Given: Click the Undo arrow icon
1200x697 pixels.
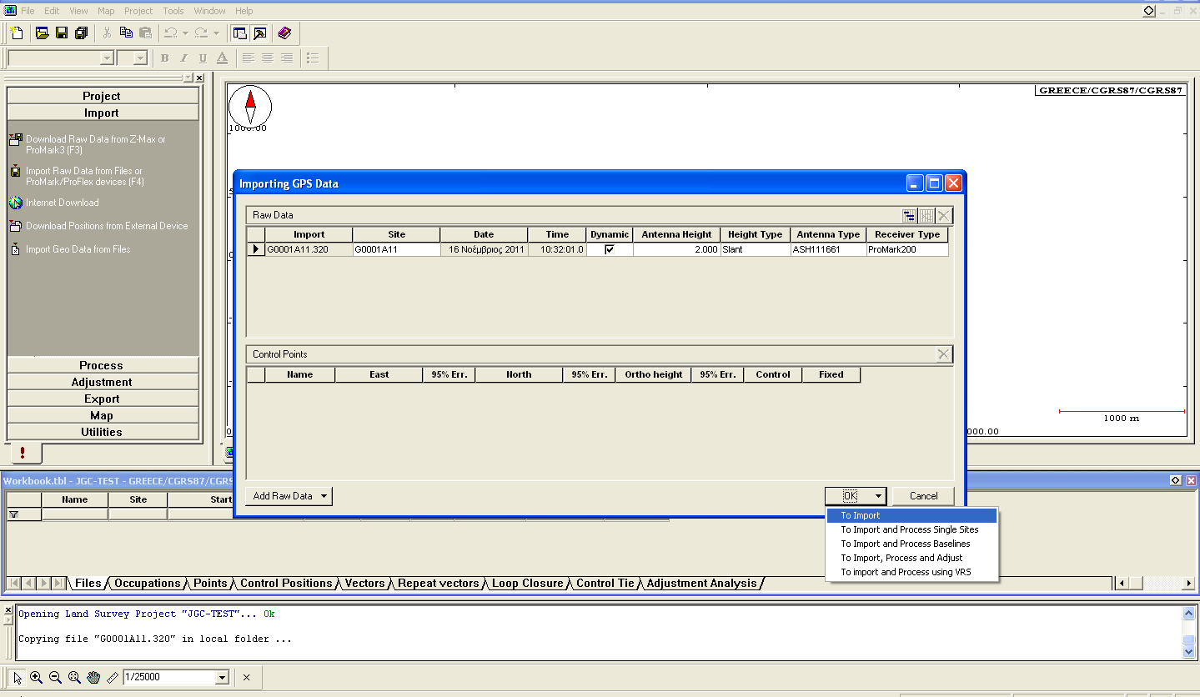Looking at the screenshot, I should tap(170, 33).
